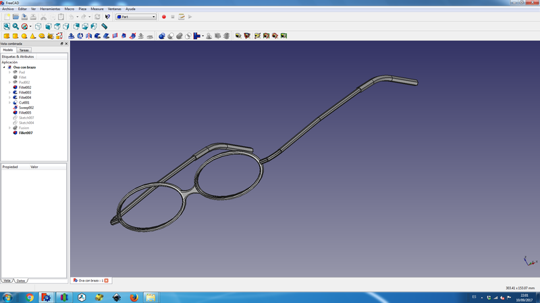Open the Part workbench selector dropdown
The width and height of the screenshot is (540, 303).
pos(136,17)
